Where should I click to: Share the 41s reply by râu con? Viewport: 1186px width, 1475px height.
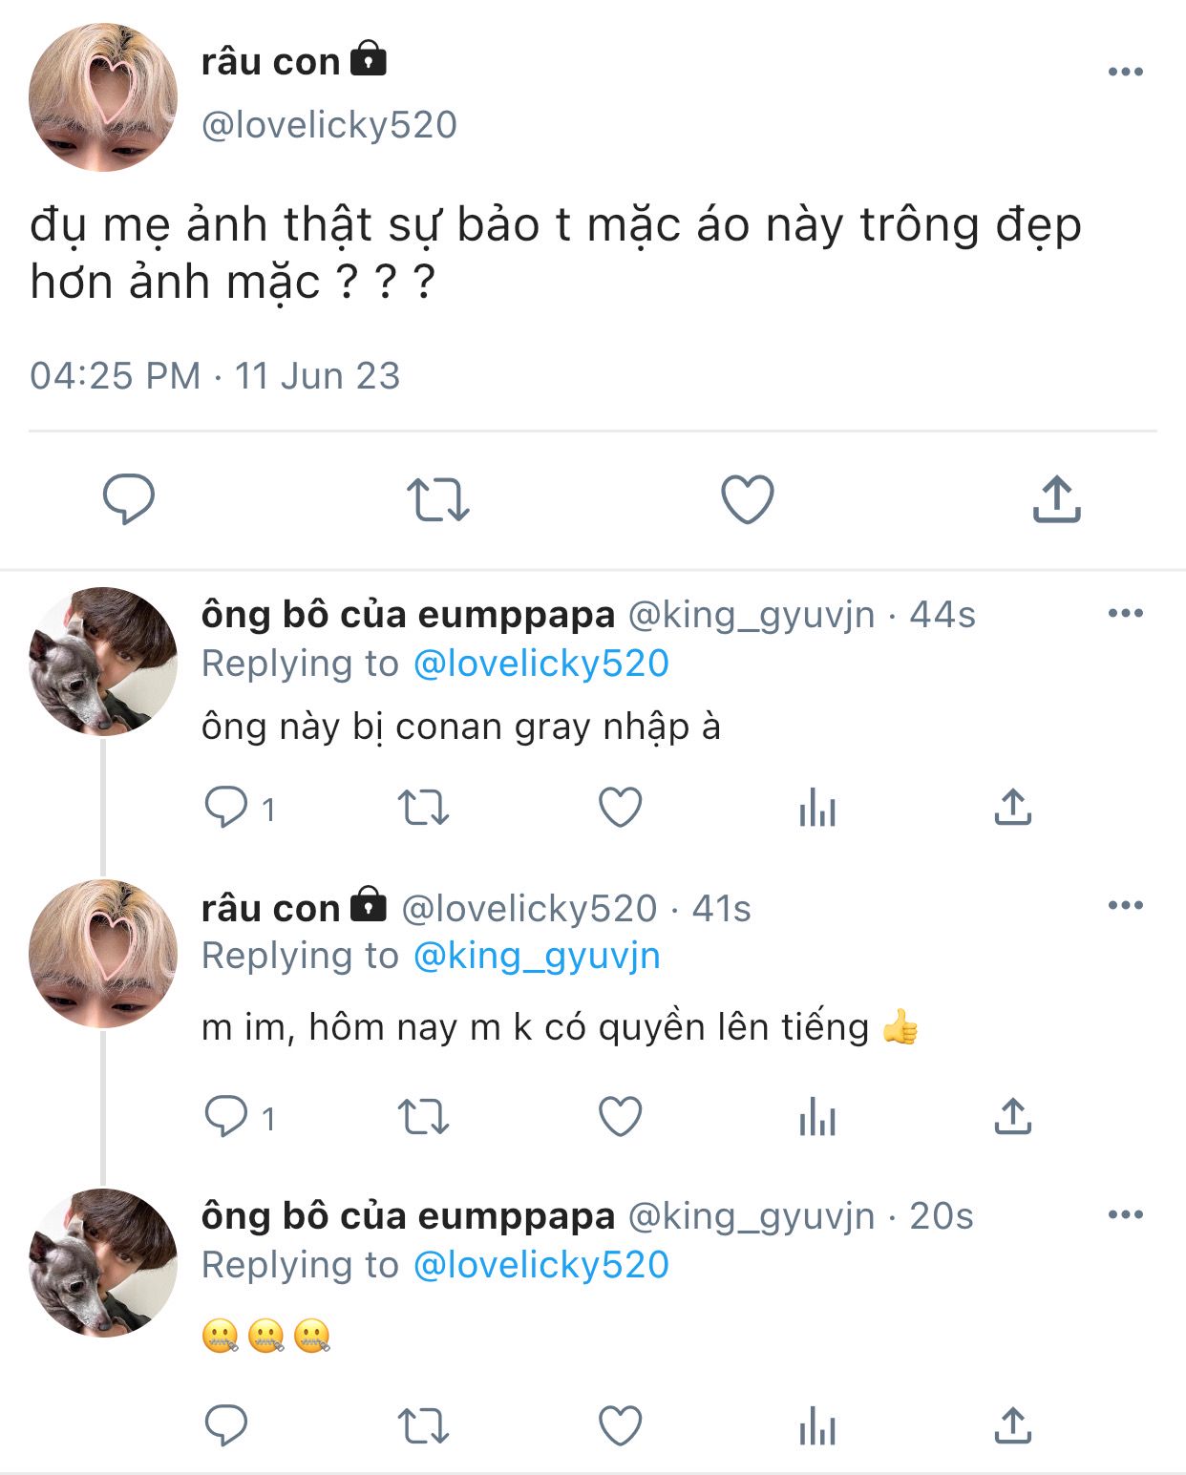click(x=1013, y=1116)
